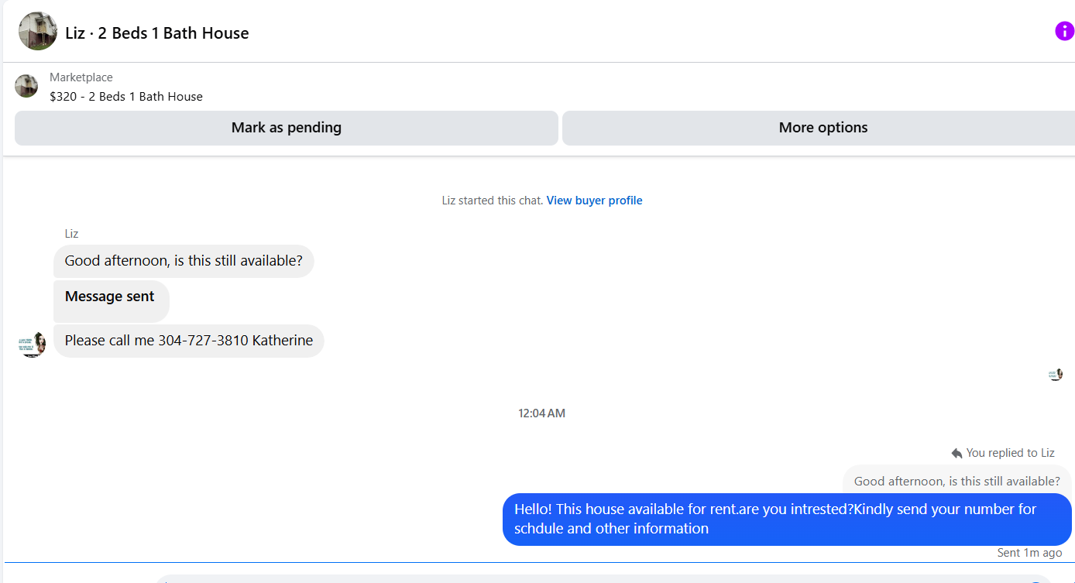
Task: Click Liz's profile picture beside her messages
Action: click(x=32, y=344)
